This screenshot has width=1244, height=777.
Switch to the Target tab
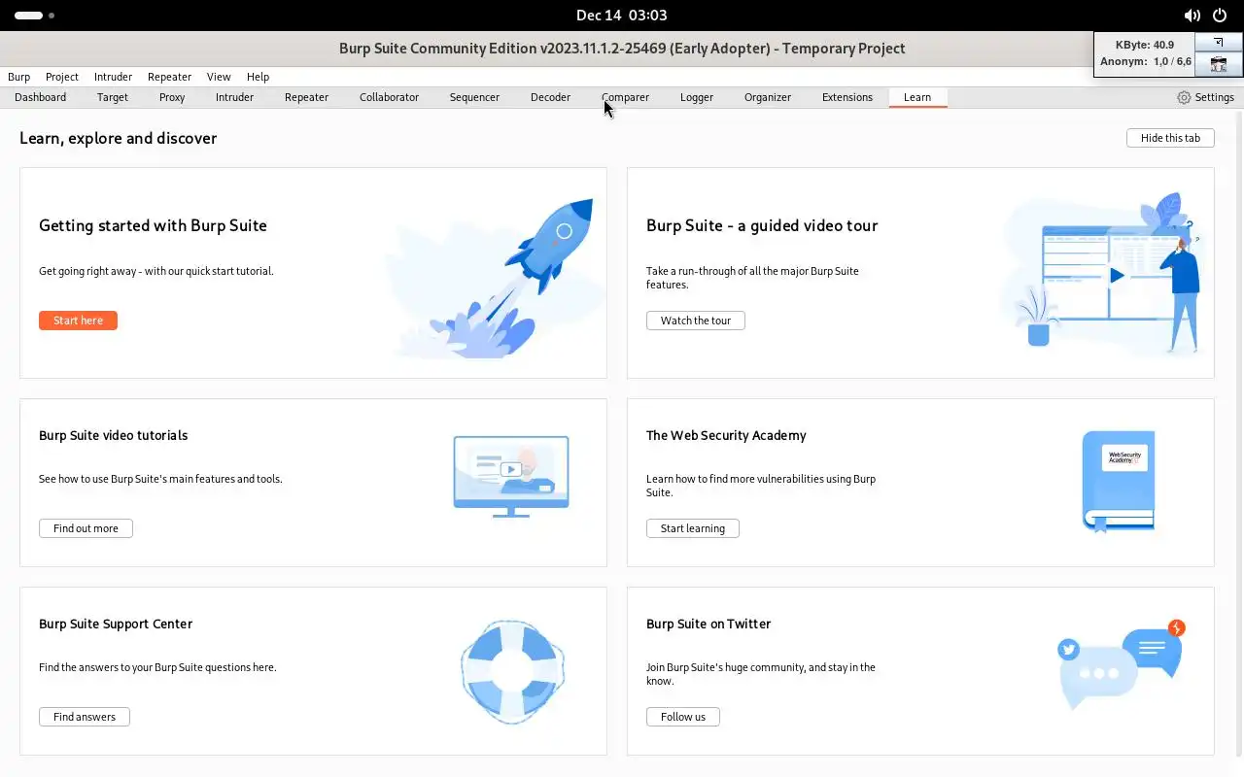(113, 97)
